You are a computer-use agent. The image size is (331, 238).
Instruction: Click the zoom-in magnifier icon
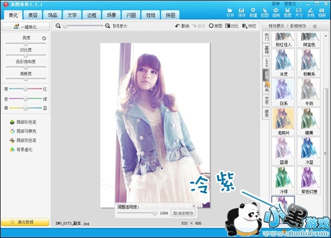(x=106, y=26)
